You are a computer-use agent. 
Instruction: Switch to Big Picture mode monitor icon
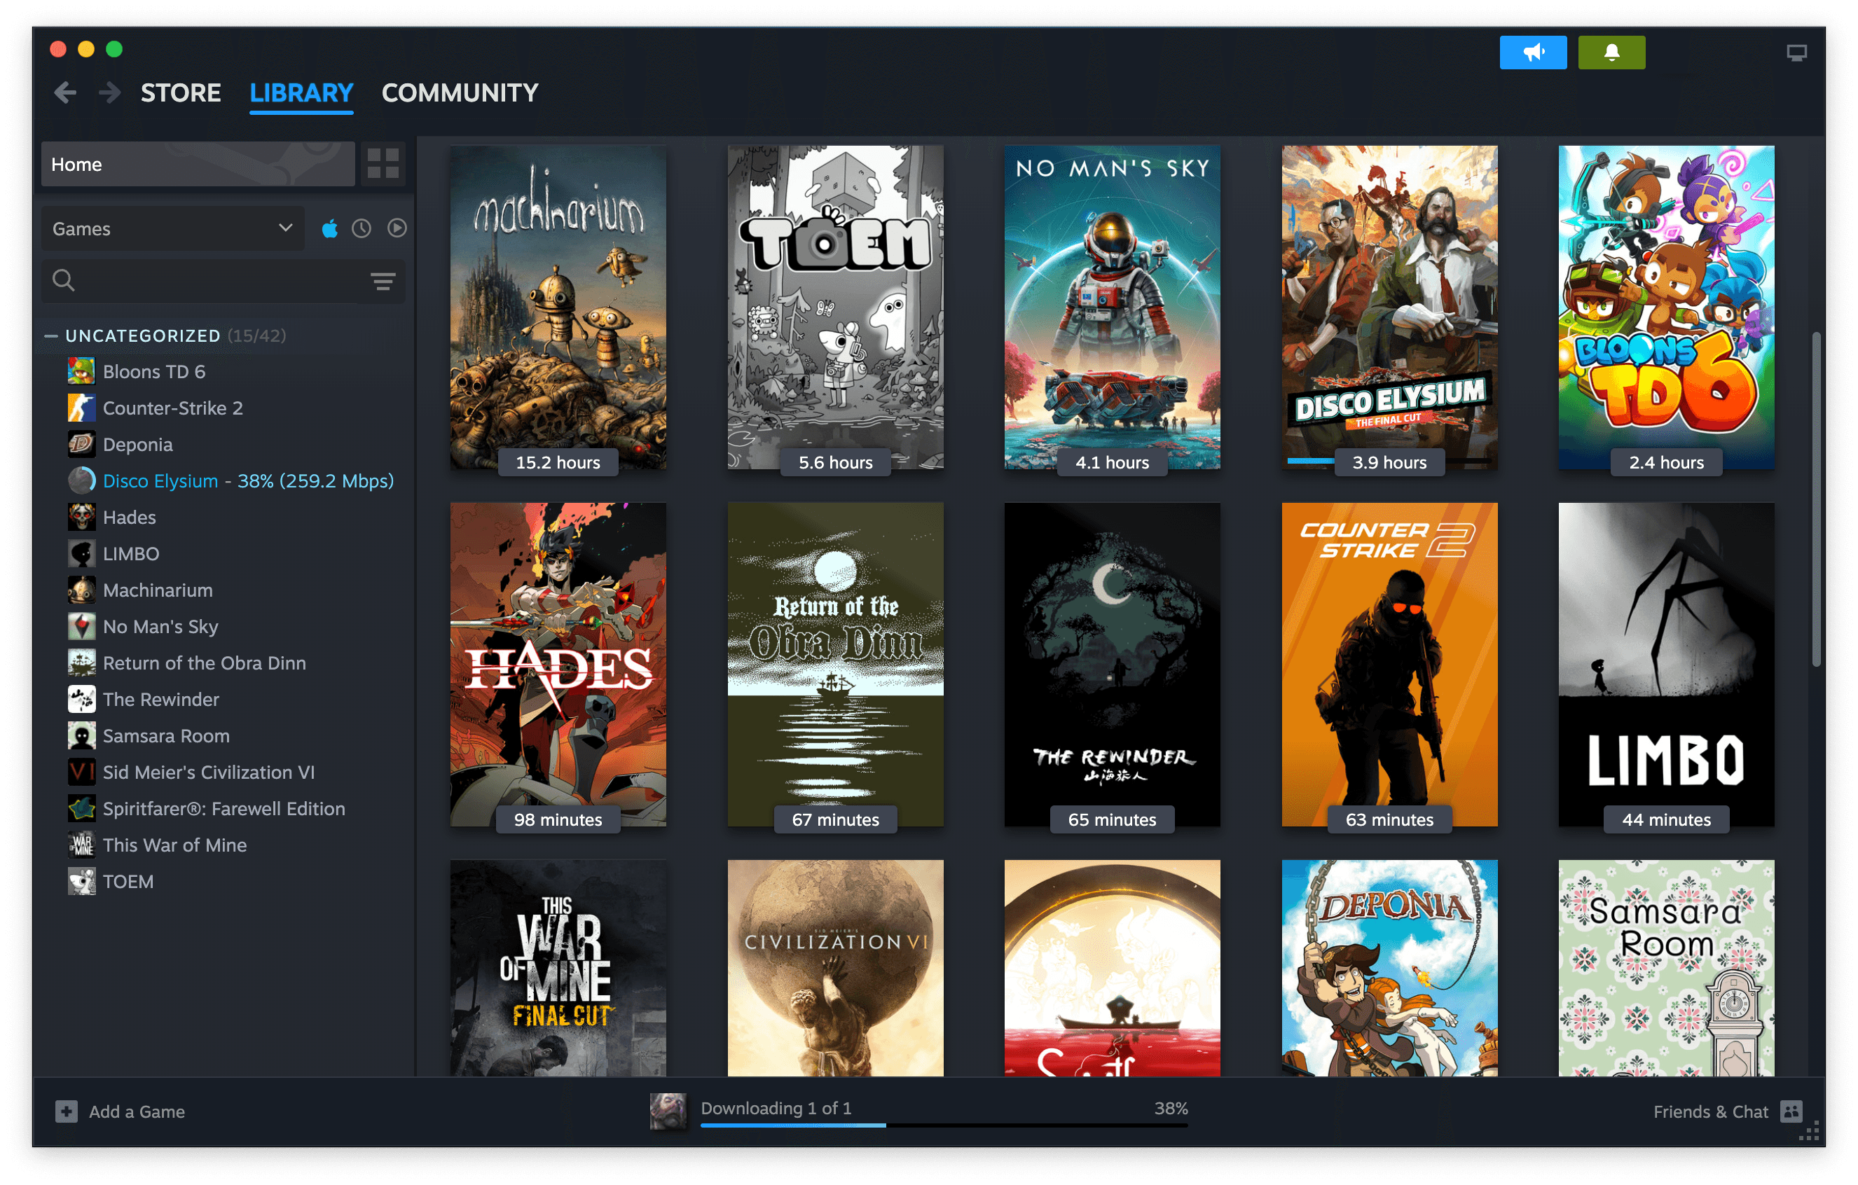[x=1796, y=53]
